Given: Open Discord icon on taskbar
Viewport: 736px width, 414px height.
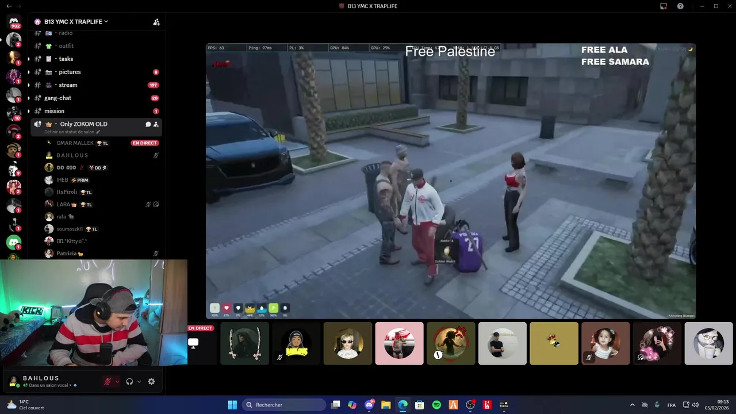Looking at the screenshot, I should tap(369, 405).
